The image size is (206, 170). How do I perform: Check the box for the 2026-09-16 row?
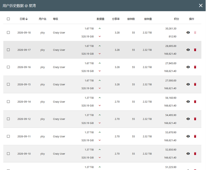coord(8,67)
